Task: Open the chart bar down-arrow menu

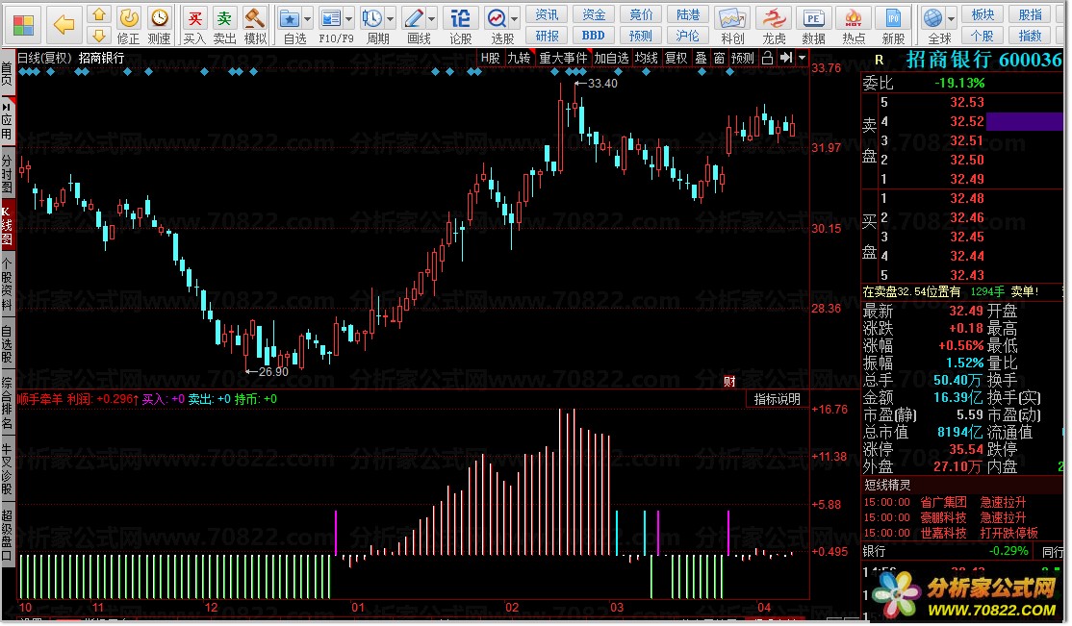Action: (802, 58)
